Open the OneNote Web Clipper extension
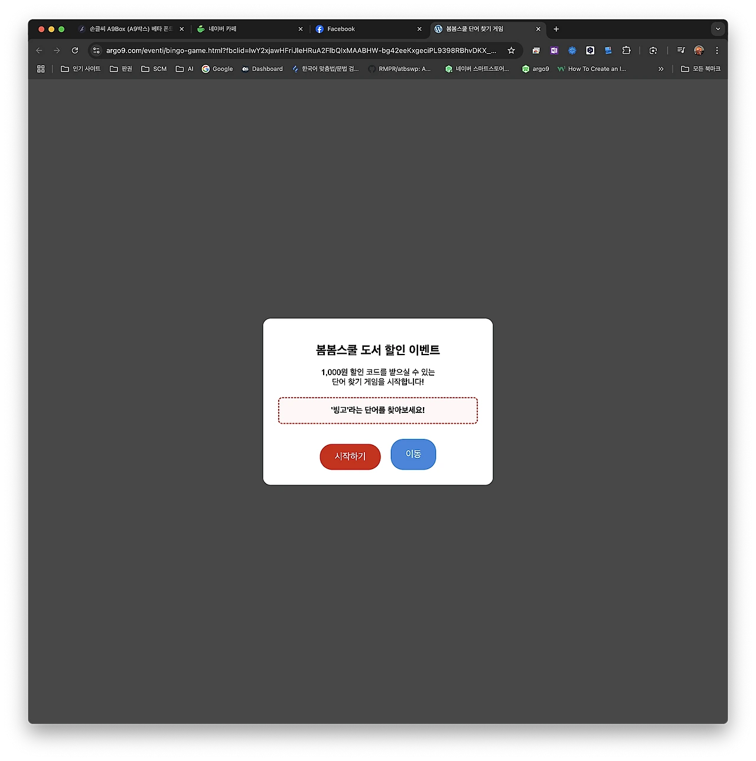This screenshot has height=761, width=756. point(554,51)
